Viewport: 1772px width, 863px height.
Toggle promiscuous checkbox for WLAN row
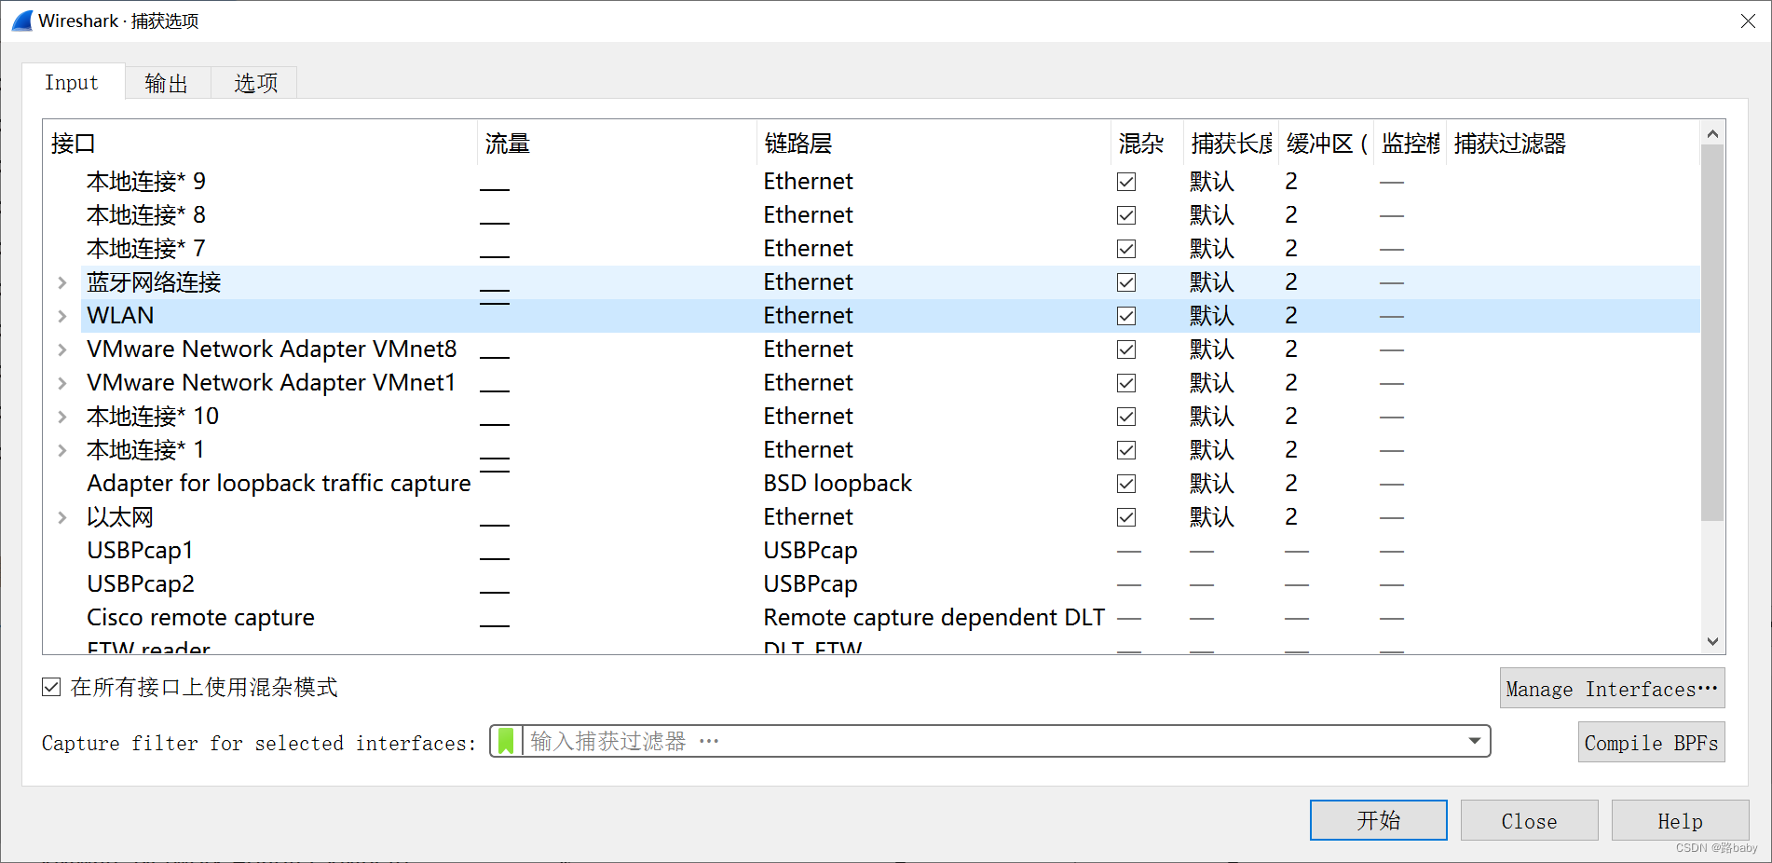(1126, 316)
